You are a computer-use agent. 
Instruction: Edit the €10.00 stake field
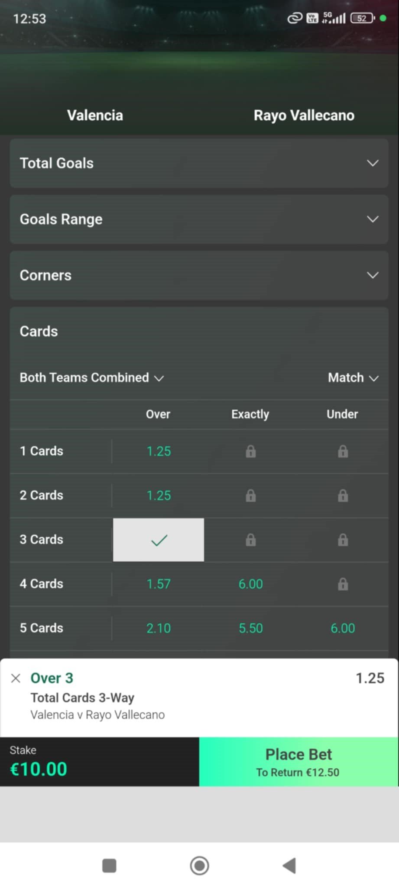[100, 762]
